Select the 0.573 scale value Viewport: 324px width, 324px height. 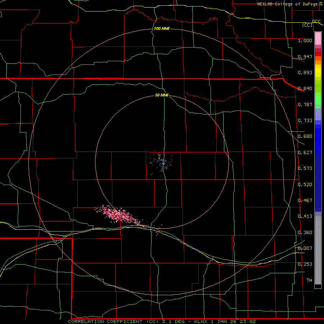click(x=305, y=168)
